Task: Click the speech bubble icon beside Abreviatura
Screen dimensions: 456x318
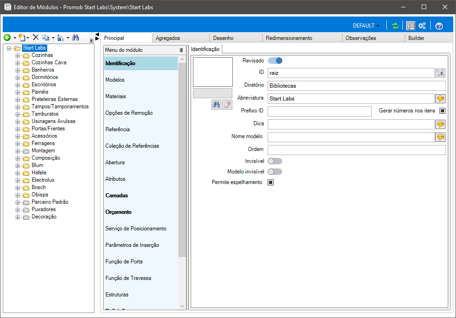Action: 440,99
